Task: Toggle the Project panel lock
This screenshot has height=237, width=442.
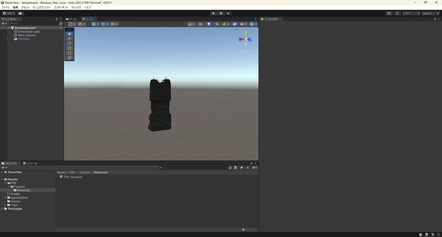Action: coord(252,163)
